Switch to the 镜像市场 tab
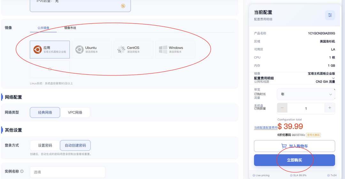 [70, 28]
